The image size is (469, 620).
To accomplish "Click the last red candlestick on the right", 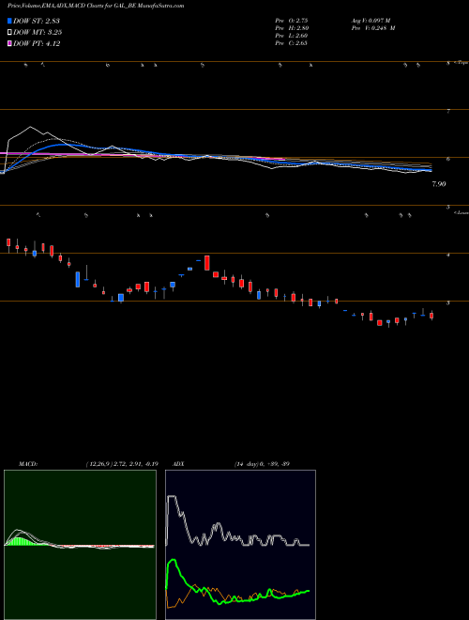I will coord(431,316).
